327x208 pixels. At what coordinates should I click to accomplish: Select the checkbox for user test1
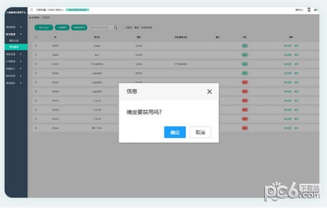[35, 55]
